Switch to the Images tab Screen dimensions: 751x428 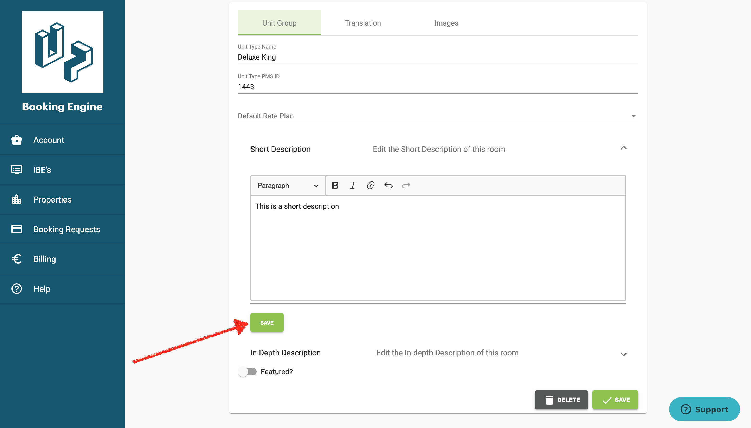446,23
